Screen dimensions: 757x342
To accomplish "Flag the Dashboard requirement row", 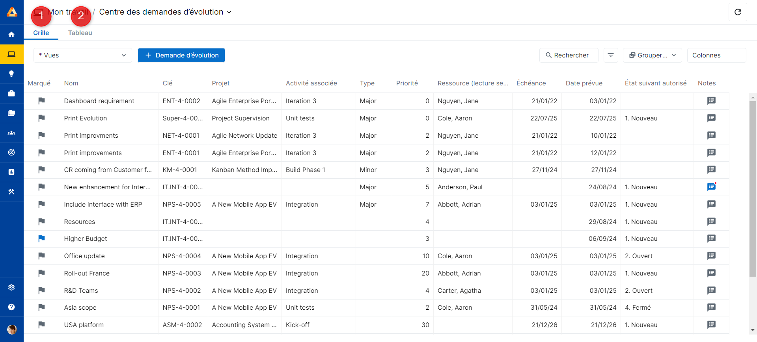I will (x=41, y=101).
